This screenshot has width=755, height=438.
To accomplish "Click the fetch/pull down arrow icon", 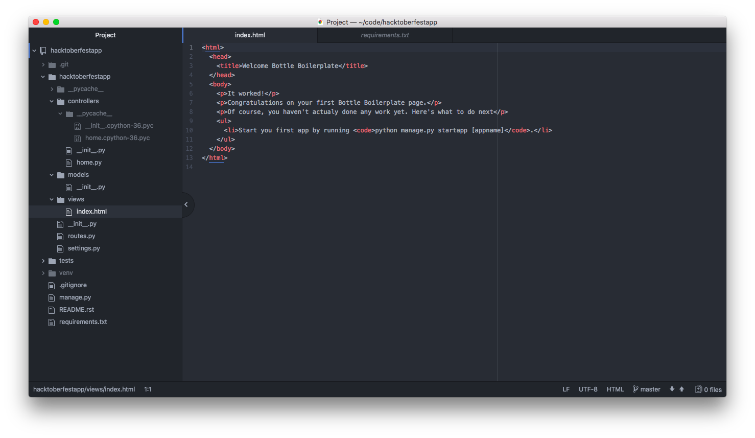I will 671,389.
